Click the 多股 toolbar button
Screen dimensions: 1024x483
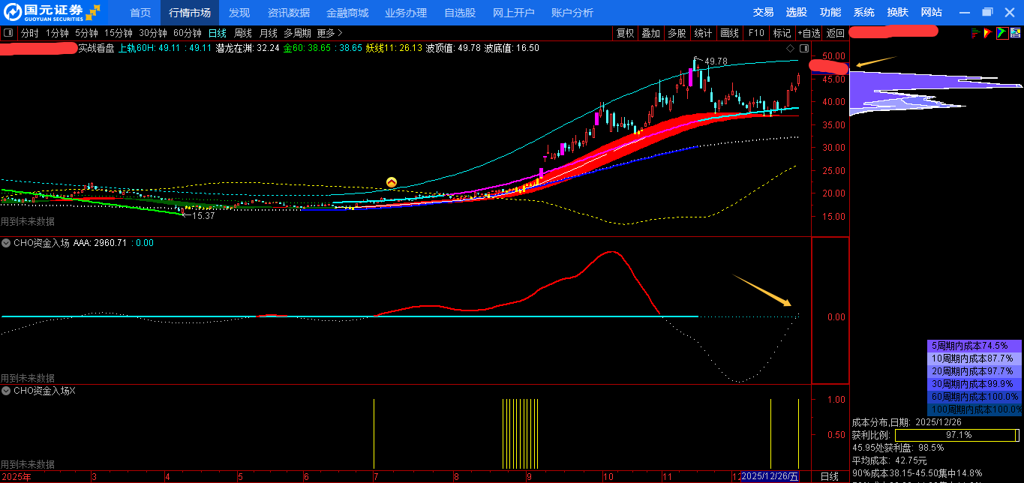(x=677, y=33)
